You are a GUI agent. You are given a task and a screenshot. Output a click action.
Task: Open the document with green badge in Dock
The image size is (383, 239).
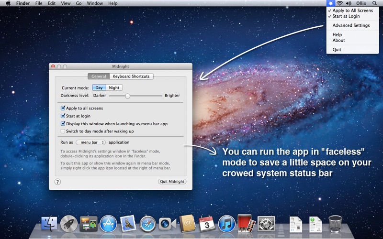click(x=315, y=224)
